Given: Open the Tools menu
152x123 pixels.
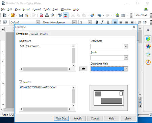Looking at the screenshot, I should coord(55,9).
